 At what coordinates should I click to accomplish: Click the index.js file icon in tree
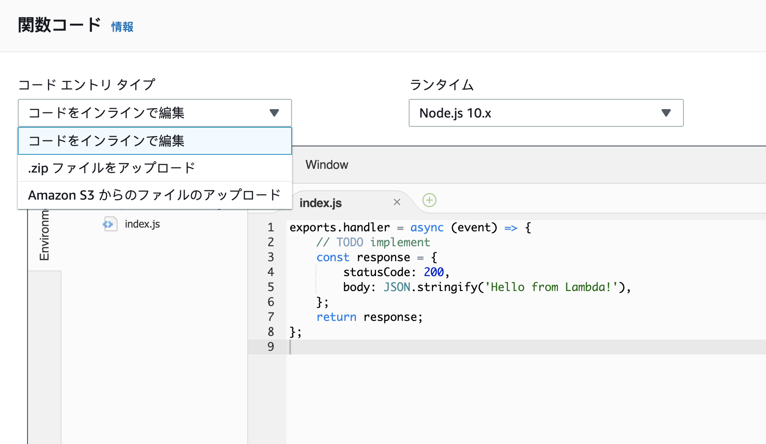(110, 224)
